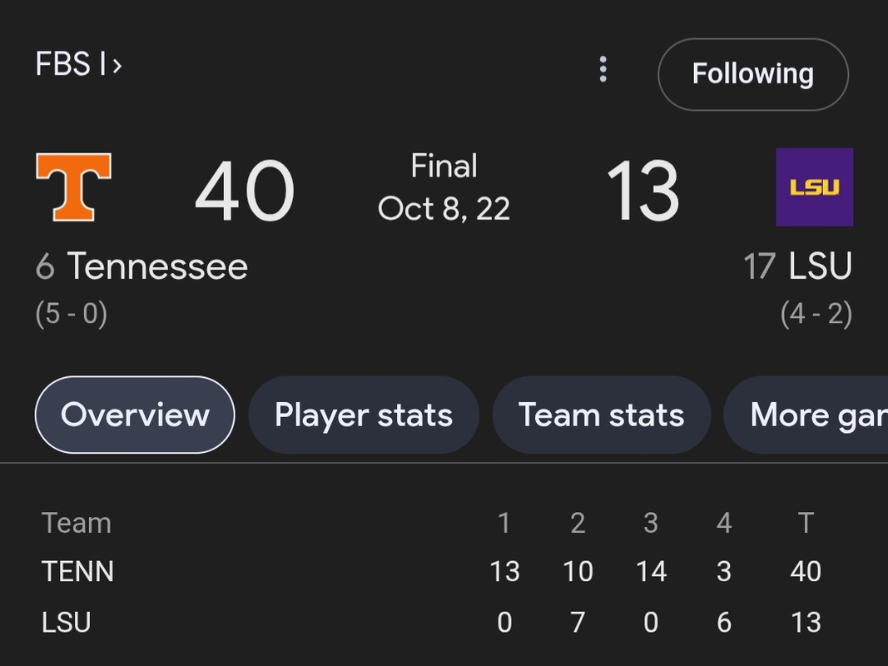Click LSU's score of 13
Image resolution: width=888 pixels, height=666 pixels.
point(642,191)
